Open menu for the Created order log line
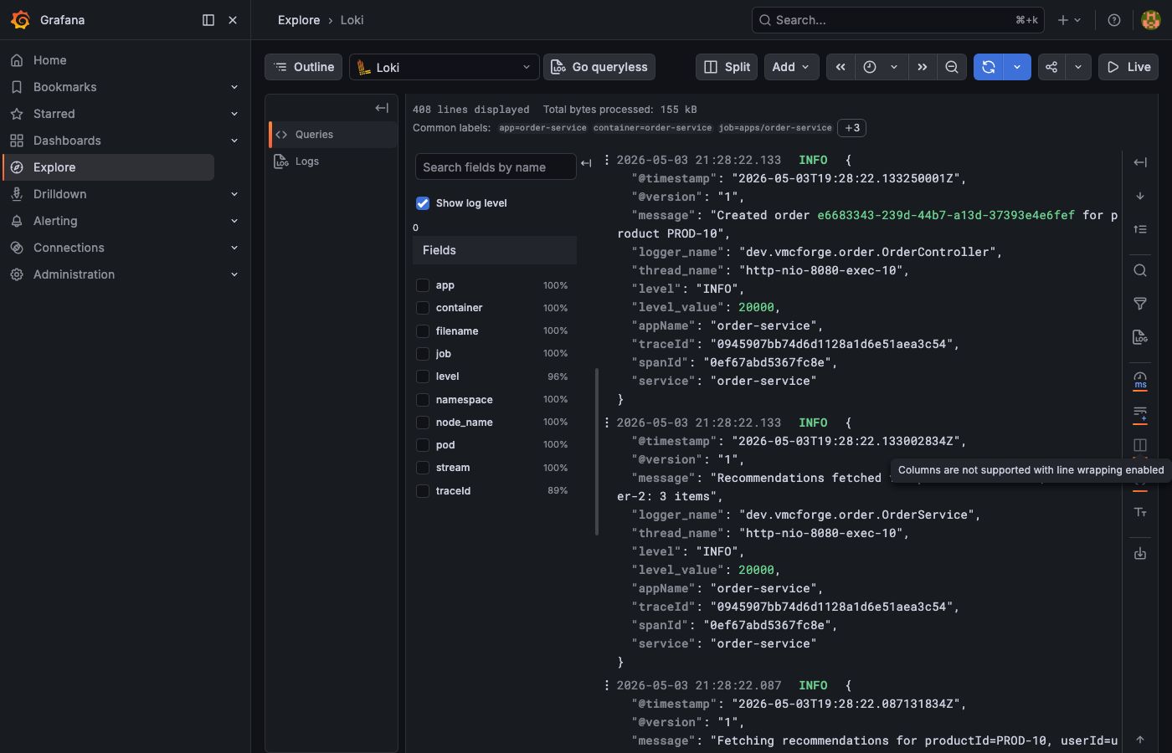This screenshot has height=753, width=1172. (x=607, y=160)
